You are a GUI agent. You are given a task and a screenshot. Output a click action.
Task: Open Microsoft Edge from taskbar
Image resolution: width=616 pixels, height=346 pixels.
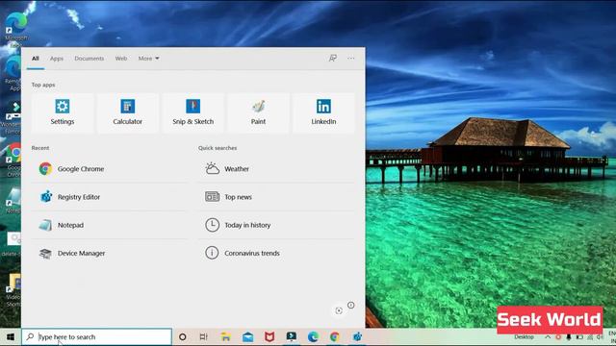[x=313, y=337]
